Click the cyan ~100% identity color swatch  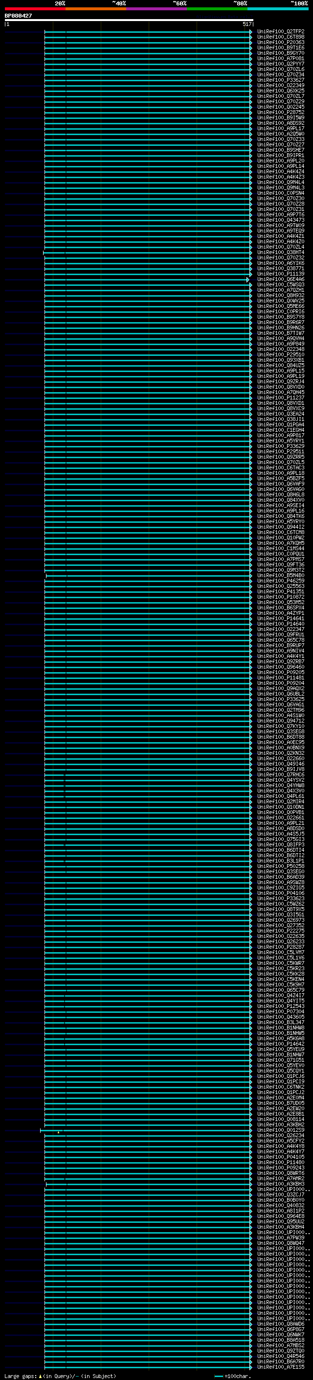click(277, 9)
